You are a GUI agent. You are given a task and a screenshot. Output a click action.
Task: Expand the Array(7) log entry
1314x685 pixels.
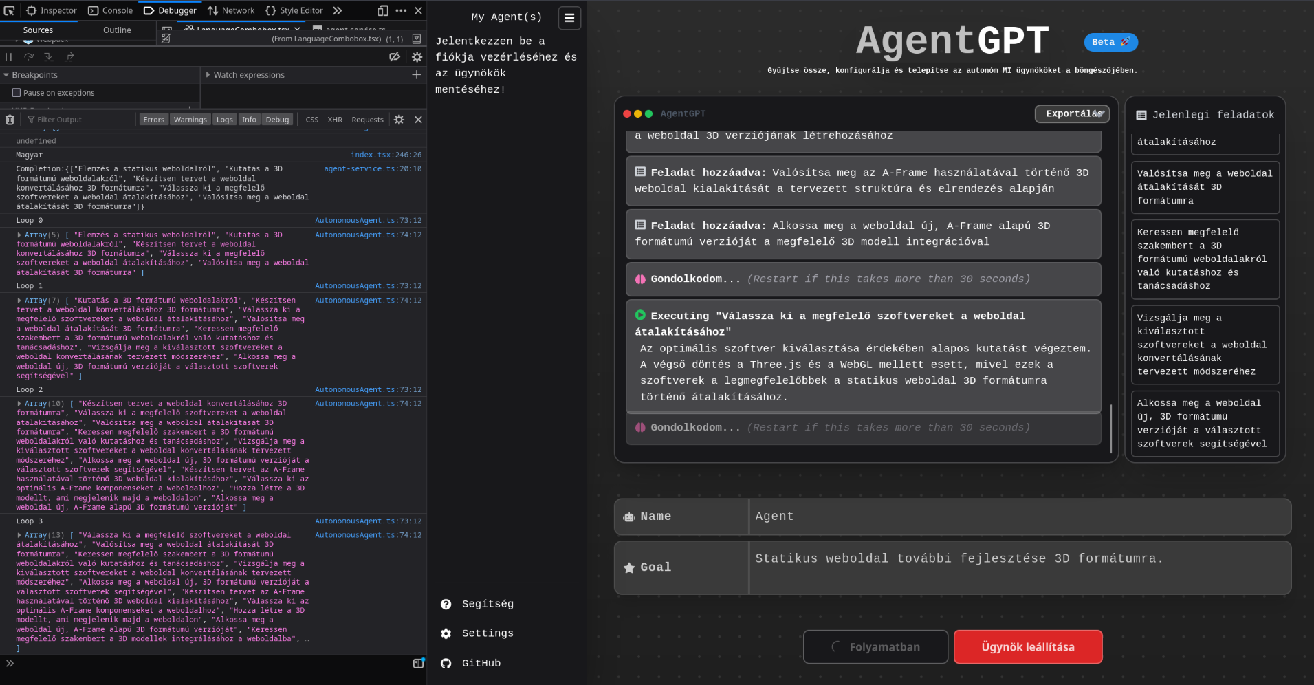[19, 301]
